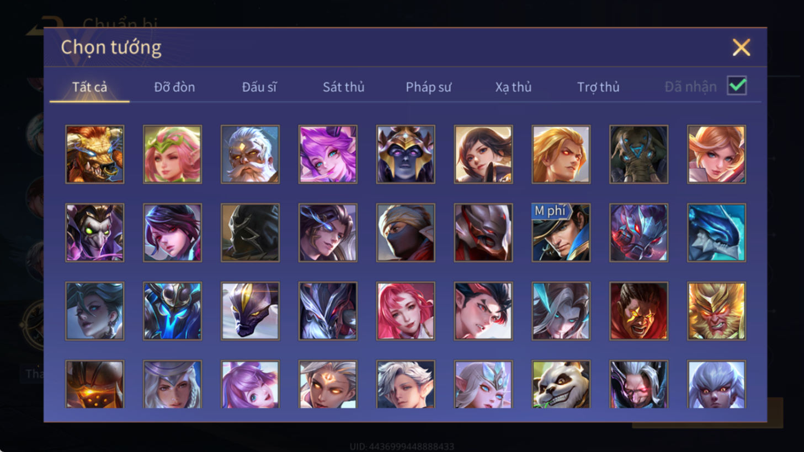Toggle the 'Đã nhận' checkbox
The width and height of the screenshot is (804, 452).
point(737,86)
